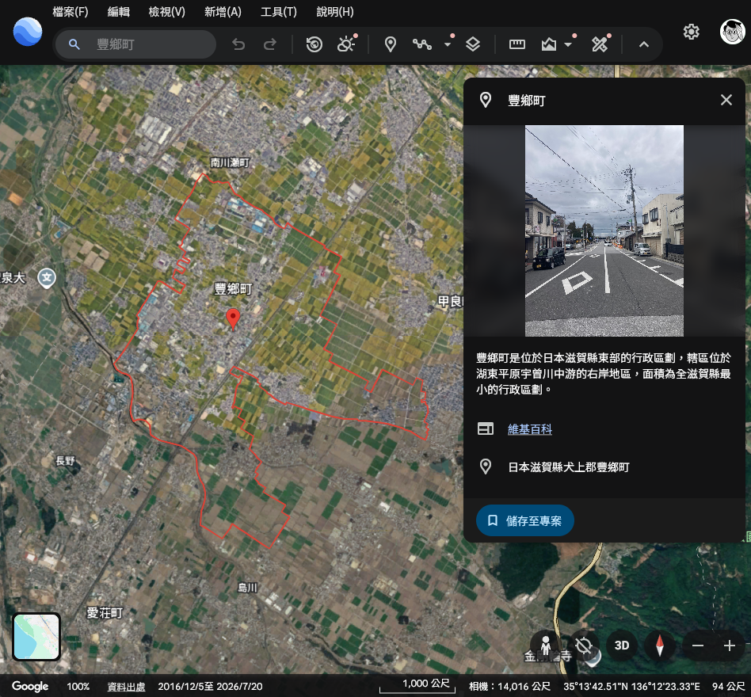
Task: Open historical imagery clock icon
Action: 315,44
